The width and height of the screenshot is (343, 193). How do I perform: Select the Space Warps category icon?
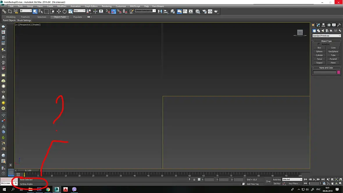pyautogui.click(x=335, y=31)
